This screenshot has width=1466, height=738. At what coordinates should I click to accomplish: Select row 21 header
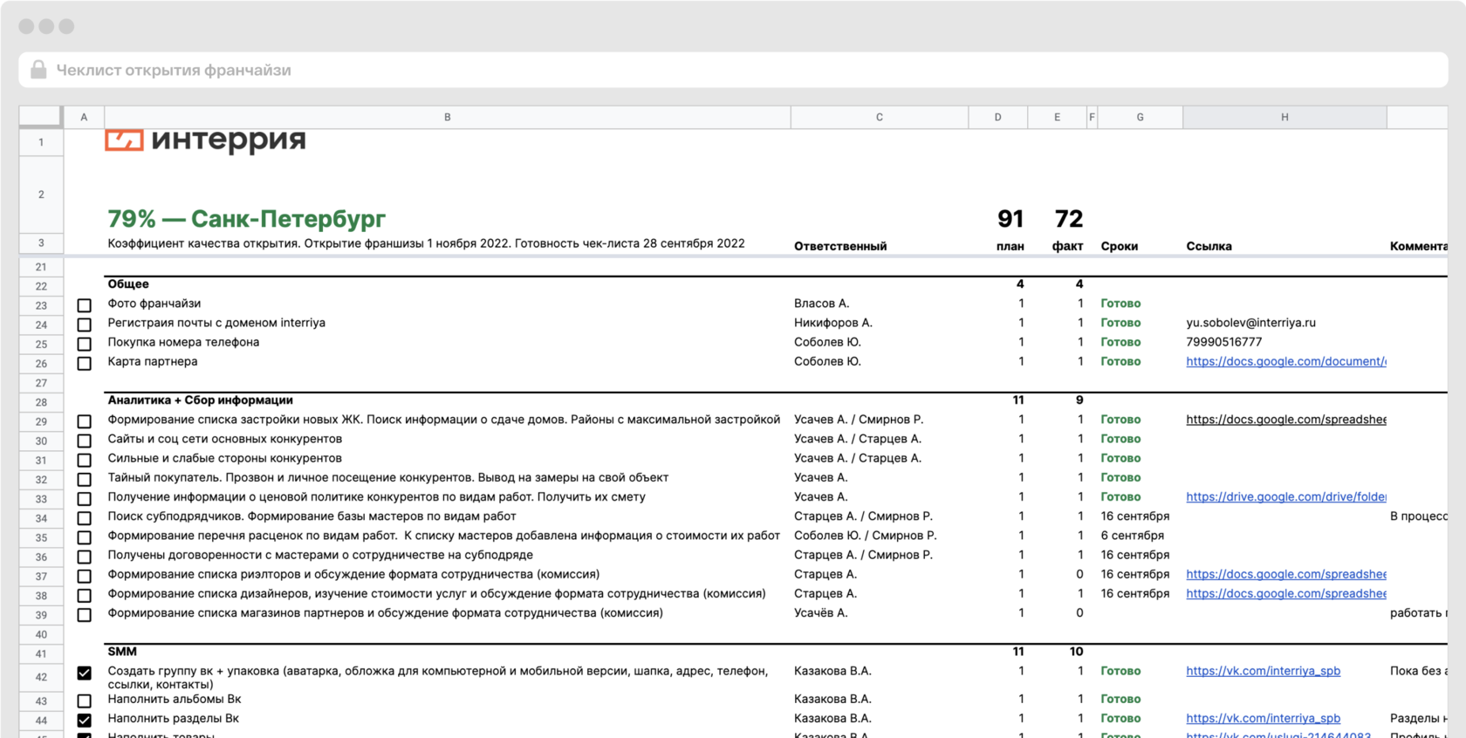pos(41,267)
